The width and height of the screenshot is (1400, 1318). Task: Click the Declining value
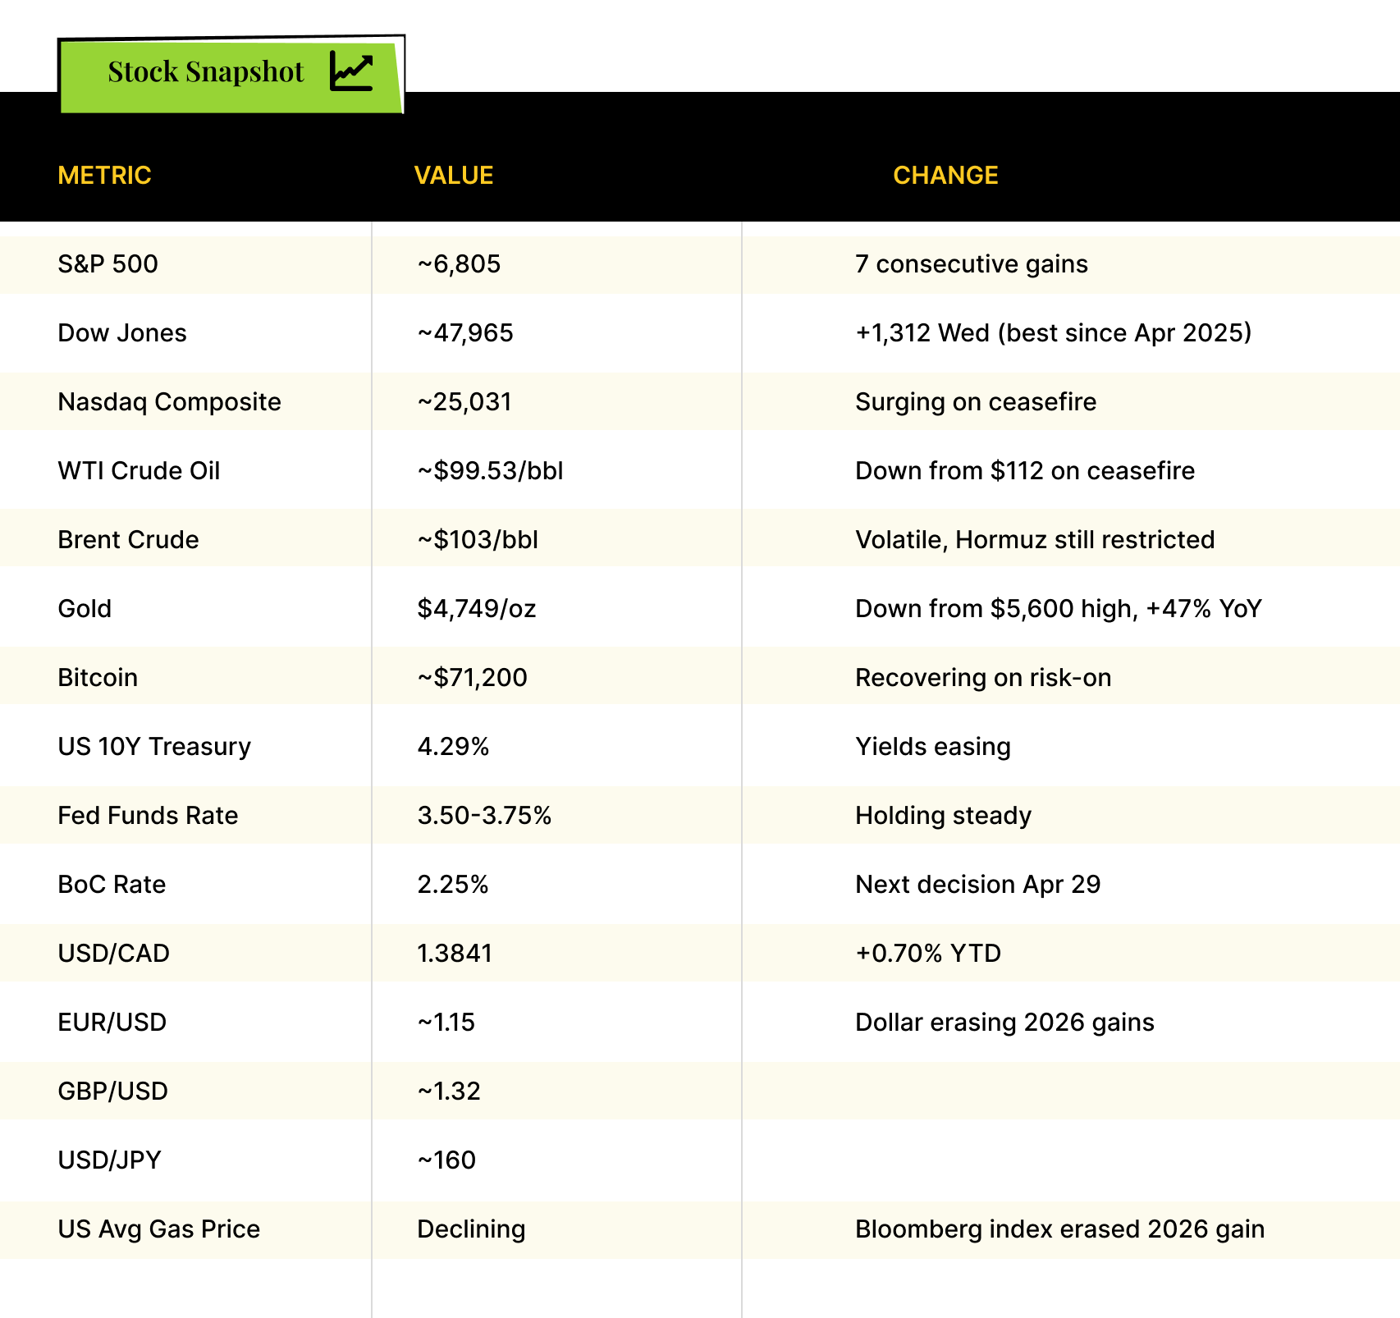[471, 1229]
